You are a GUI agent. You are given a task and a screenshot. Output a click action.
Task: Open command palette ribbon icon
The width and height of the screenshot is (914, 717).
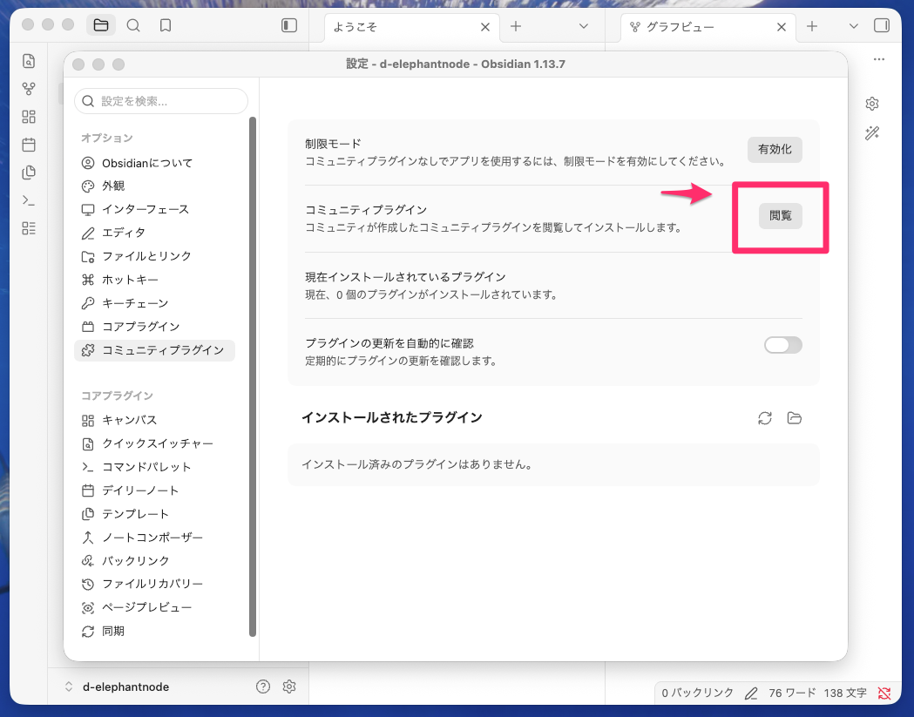(x=29, y=200)
